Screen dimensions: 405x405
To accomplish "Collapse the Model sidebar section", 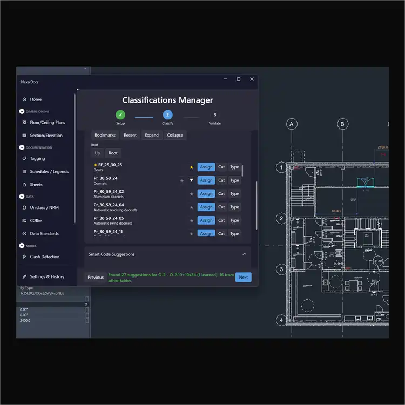I will pos(22,245).
